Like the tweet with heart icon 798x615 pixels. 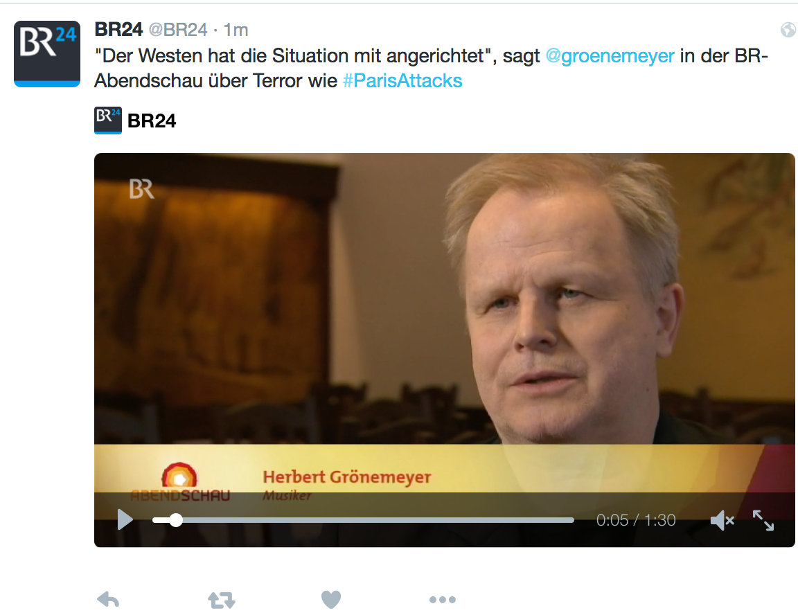tap(331, 600)
